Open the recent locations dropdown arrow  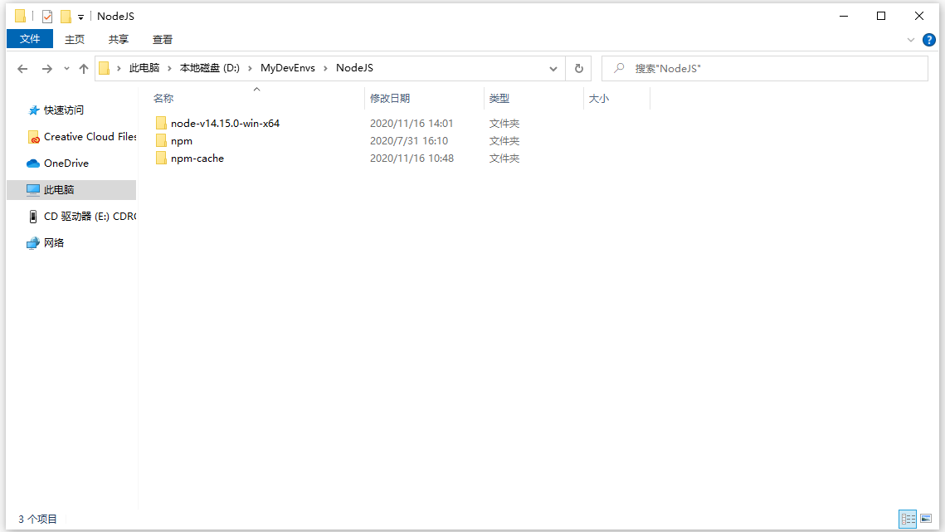[x=66, y=69]
